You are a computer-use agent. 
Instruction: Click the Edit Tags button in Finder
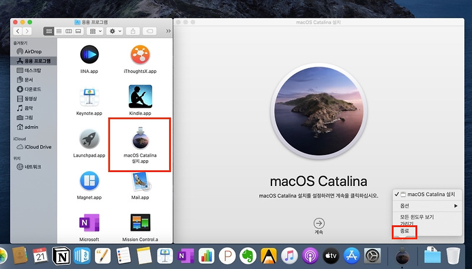pyautogui.click(x=149, y=31)
